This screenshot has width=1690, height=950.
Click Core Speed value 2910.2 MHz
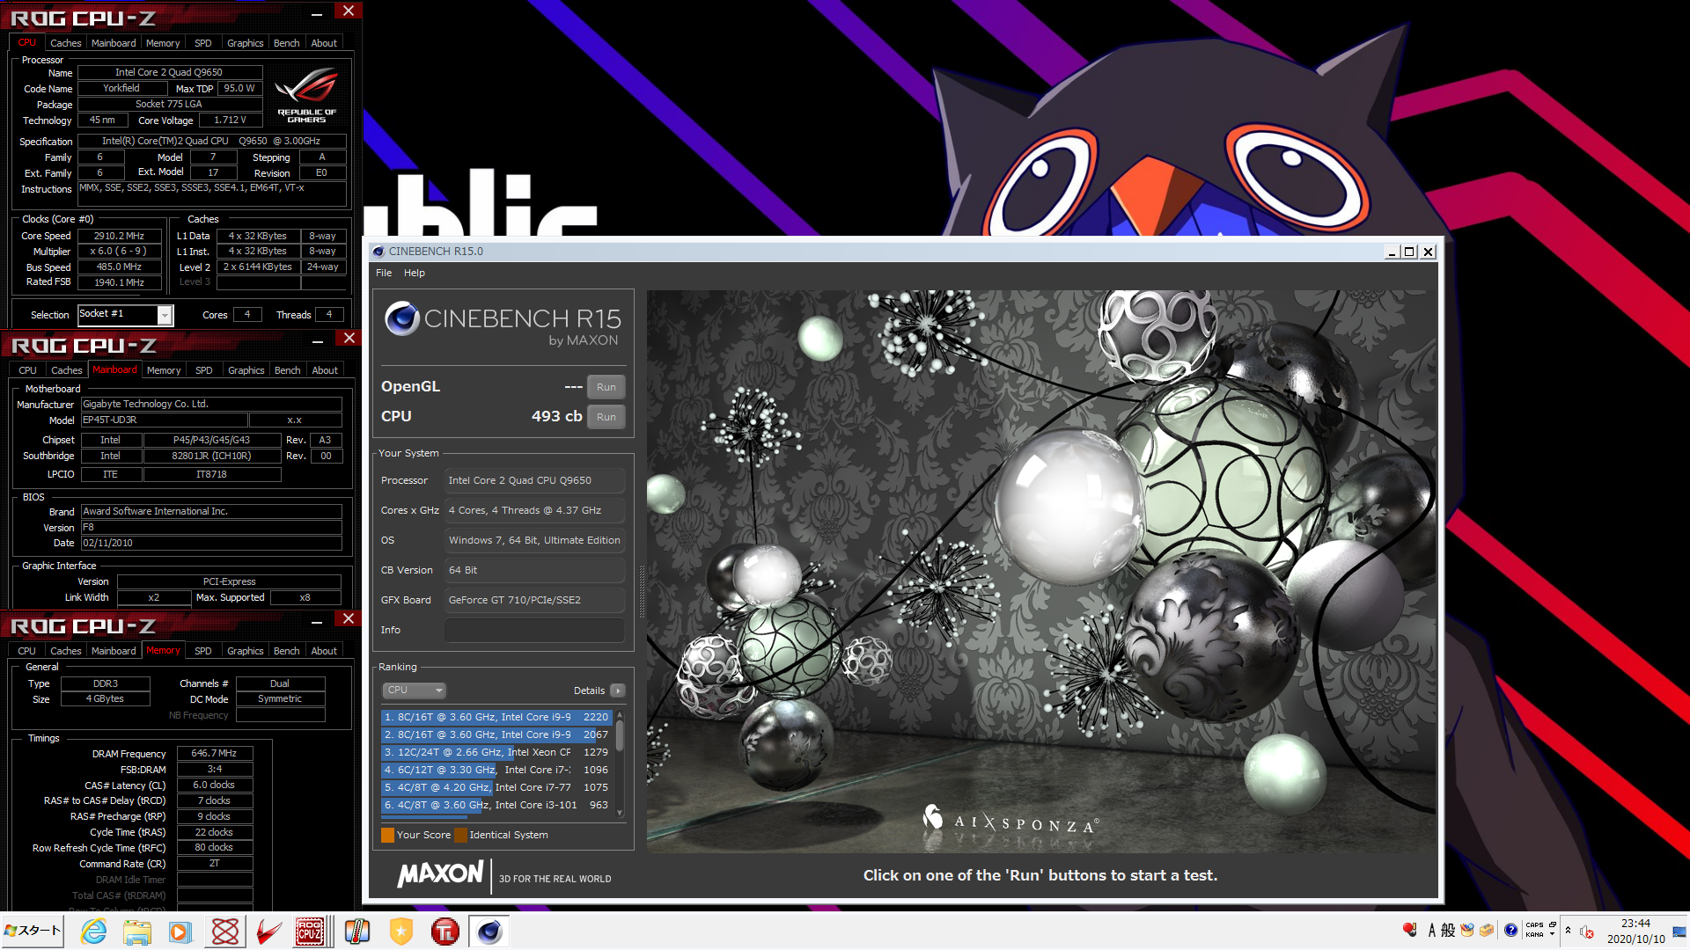point(120,236)
